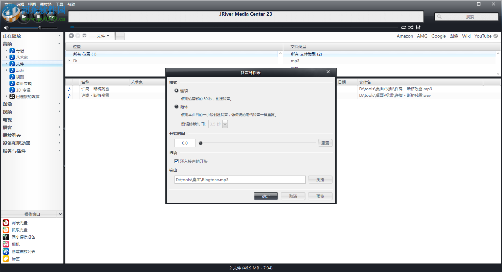This screenshot has width=502, height=272.
Task: Click the 同步便携设备 sync device icon
Action: point(6,237)
